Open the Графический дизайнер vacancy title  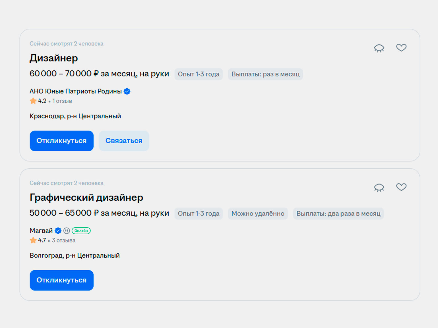(x=86, y=198)
